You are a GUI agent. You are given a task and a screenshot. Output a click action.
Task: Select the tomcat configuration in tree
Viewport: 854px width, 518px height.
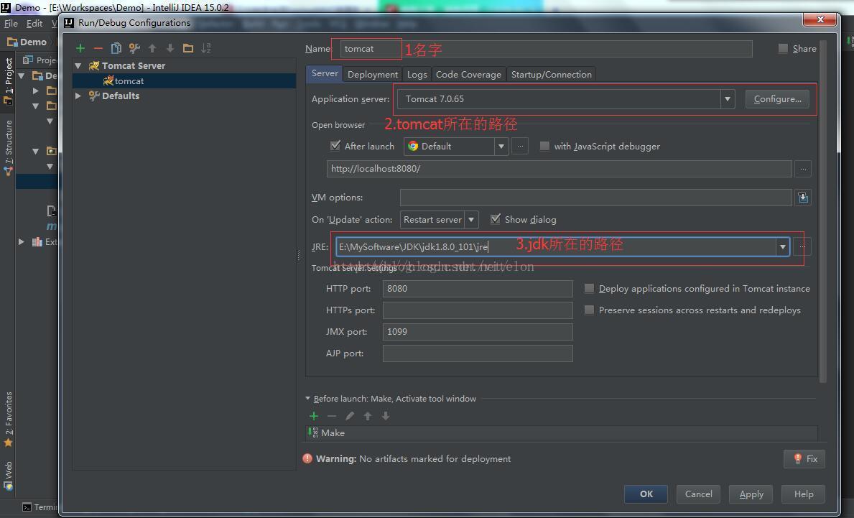[x=129, y=81]
